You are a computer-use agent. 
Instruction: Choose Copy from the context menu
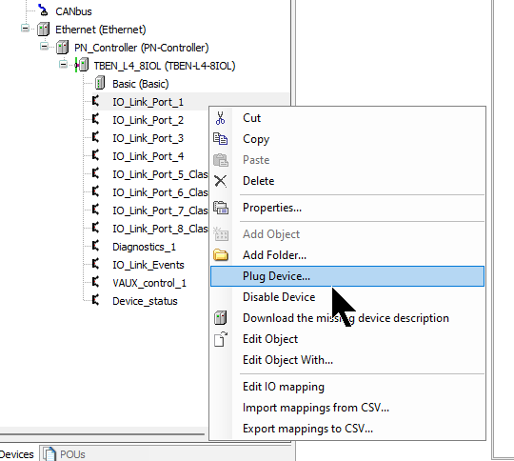tap(347, 139)
